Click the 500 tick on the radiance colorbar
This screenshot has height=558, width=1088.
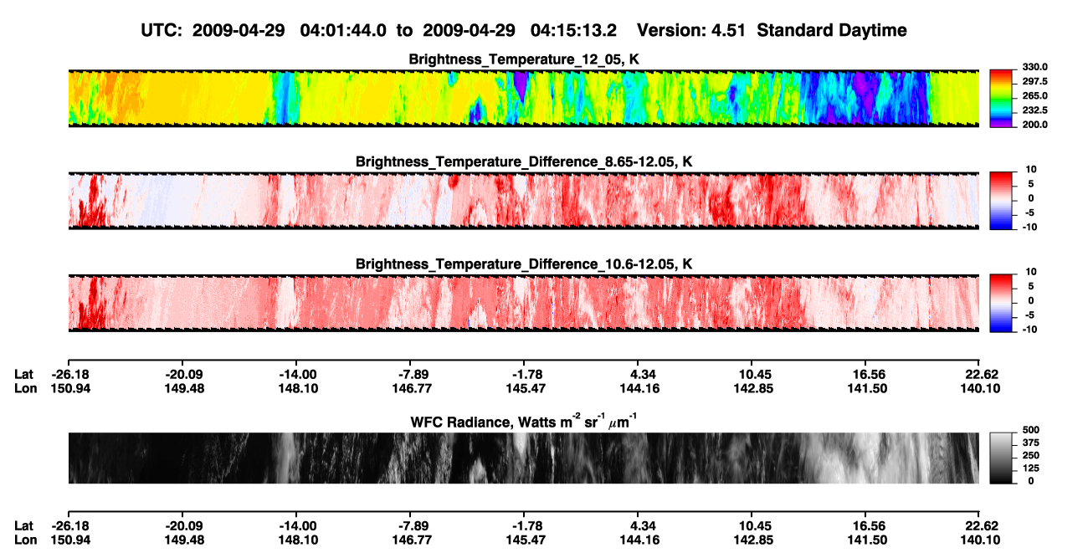click(x=1031, y=431)
